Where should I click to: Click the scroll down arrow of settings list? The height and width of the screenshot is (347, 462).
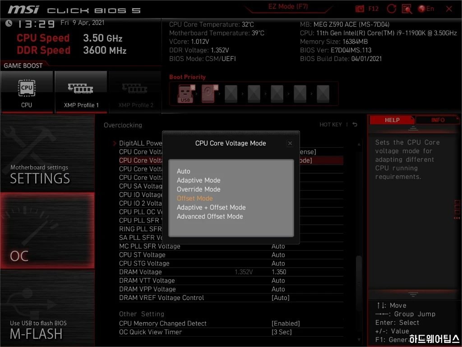359,340
